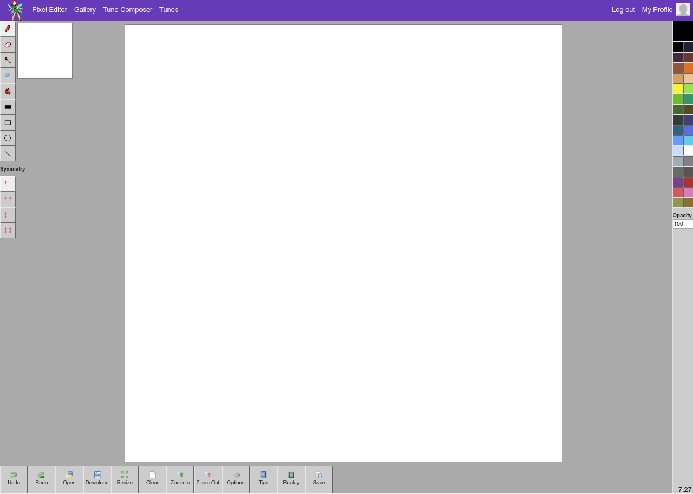Image resolution: width=693 pixels, height=494 pixels.
Task: Click the cursor coordinates readout 7,27
Action: point(685,489)
